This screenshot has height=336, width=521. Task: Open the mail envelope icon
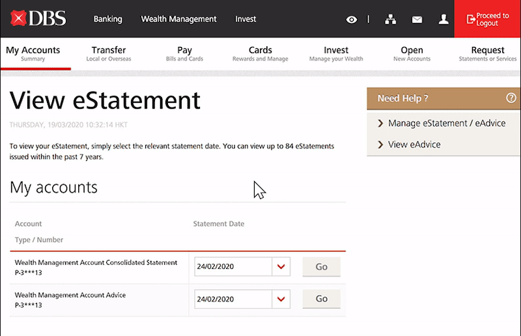tap(417, 20)
